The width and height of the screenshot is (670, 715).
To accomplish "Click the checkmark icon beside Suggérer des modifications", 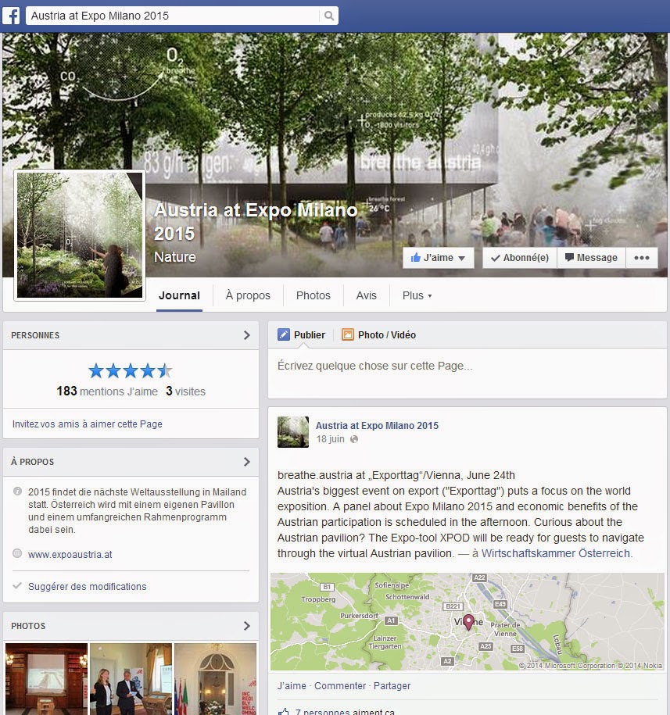I will tap(17, 585).
